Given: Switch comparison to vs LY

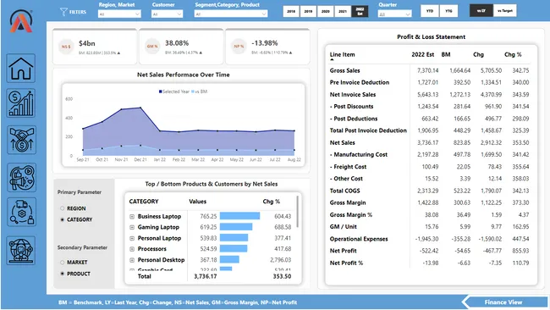Looking at the screenshot, I should click(481, 11).
